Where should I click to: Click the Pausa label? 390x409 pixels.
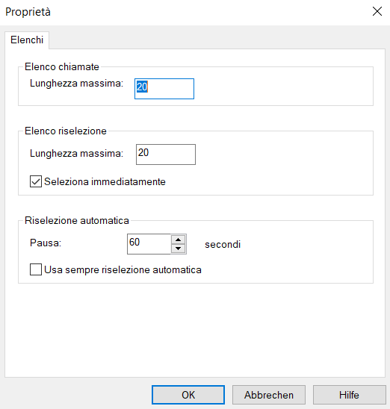point(46,243)
